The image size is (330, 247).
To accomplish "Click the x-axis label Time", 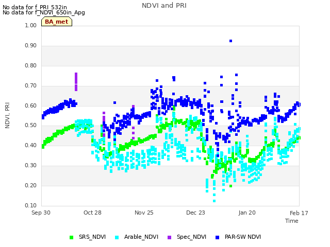I will coord(292,221).
